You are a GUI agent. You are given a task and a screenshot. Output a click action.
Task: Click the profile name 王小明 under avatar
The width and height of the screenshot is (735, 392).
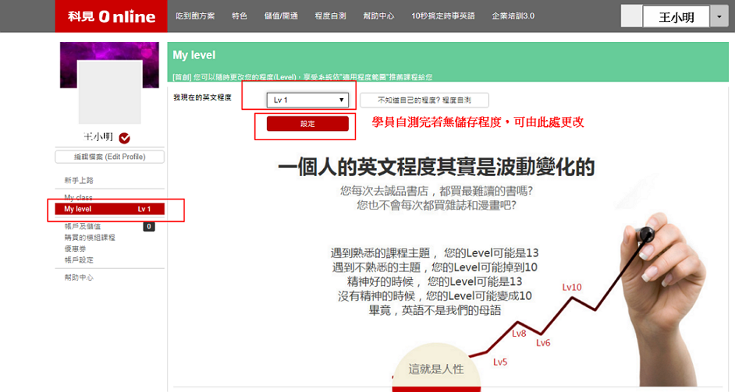tap(98, 136)
